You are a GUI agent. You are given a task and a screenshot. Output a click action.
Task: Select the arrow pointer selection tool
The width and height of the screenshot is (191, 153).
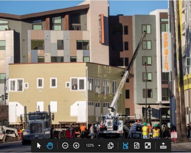click(x=39, y=145)
